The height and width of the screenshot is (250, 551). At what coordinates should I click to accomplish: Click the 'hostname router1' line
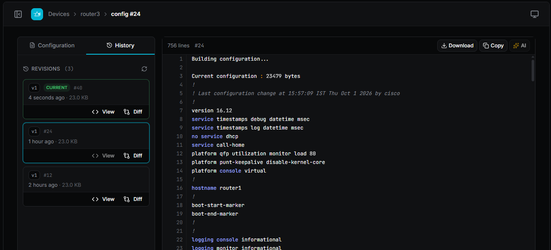pos(217,188)
